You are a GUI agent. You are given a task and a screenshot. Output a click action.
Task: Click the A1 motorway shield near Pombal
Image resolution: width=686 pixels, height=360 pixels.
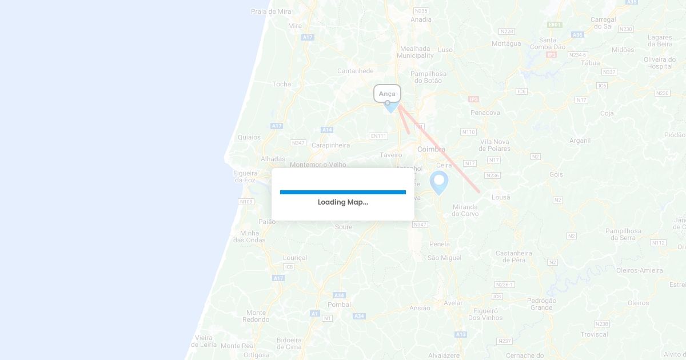click(315, 313)
